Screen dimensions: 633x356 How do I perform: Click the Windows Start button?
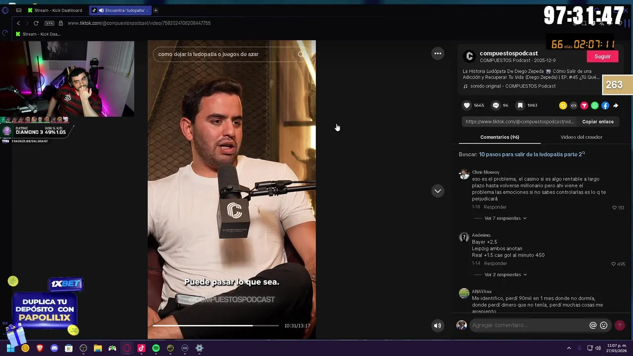pos(10,348)
